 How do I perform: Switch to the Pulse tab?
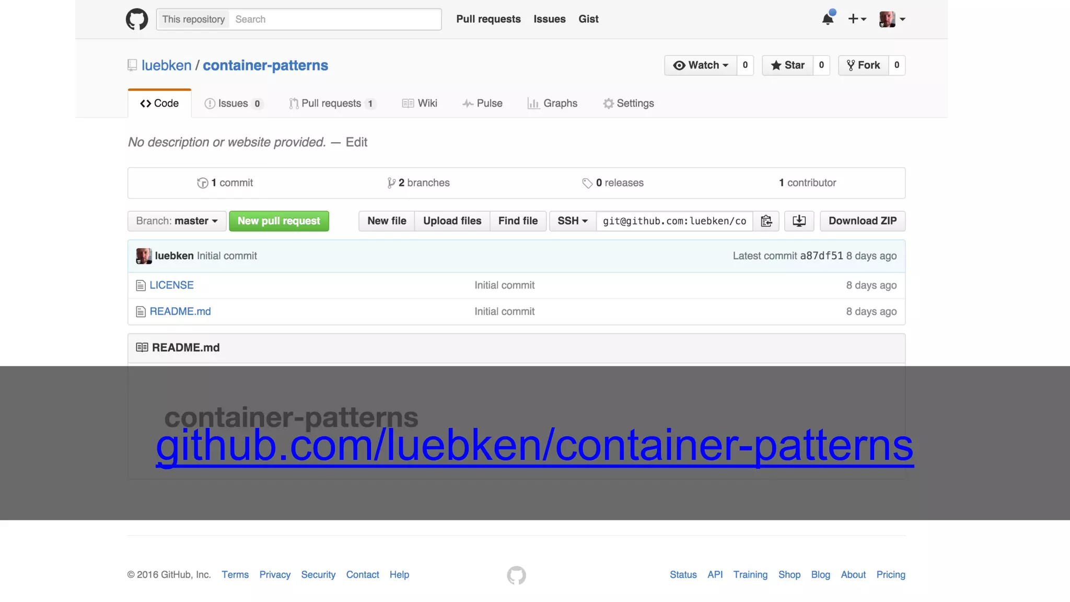click(482, 103)
